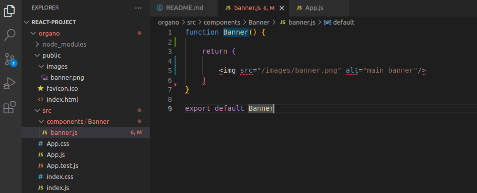The height and width of the screenshot is (193, 477).
Task: Click the JS icon on App.js tab
Action: pos(299,8)
